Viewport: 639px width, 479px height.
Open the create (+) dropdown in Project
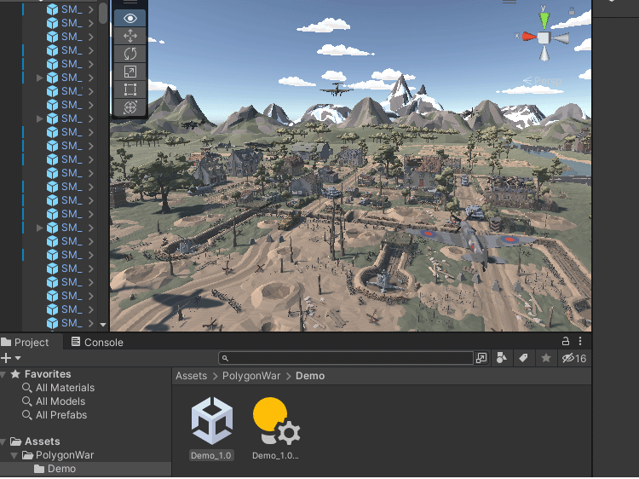point(9,359)
